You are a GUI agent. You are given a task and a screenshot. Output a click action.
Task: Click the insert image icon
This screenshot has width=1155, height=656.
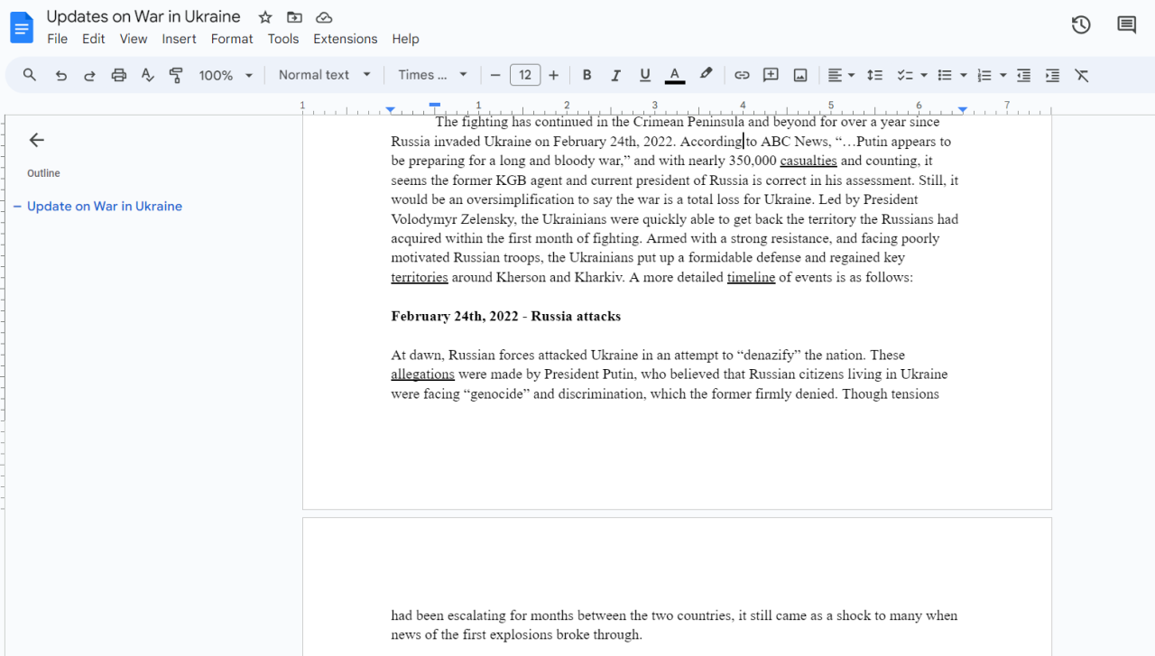point(799,76)
